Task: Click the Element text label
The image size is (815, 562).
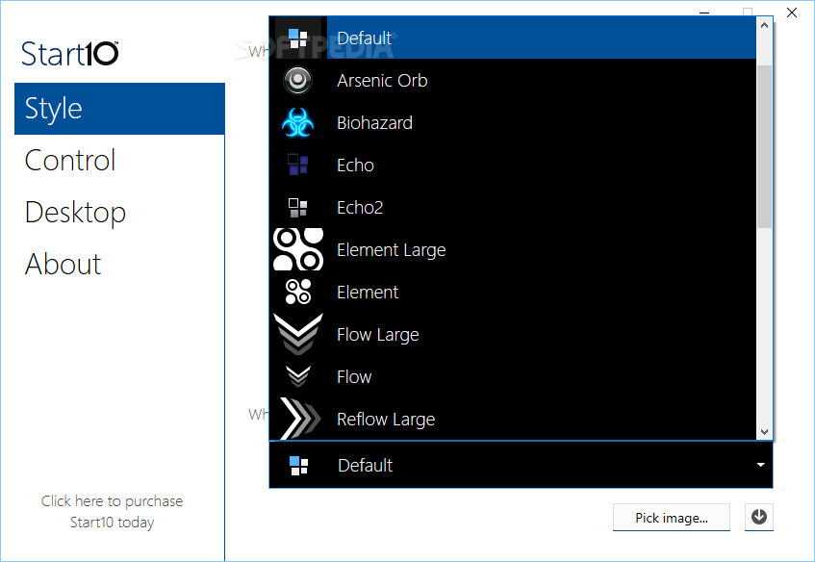Action: point(368,292)
